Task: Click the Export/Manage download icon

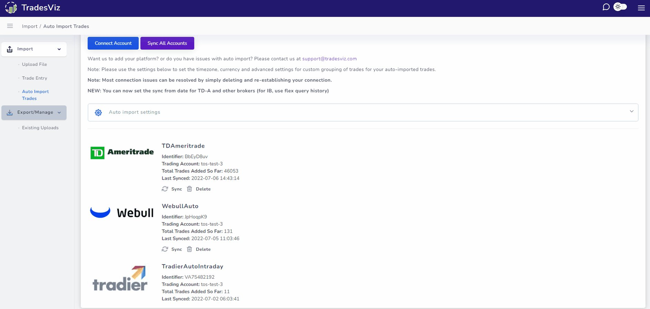Action: (10, 113)
